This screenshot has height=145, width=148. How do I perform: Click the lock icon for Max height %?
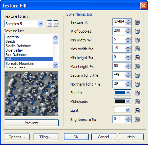[137, 67]
